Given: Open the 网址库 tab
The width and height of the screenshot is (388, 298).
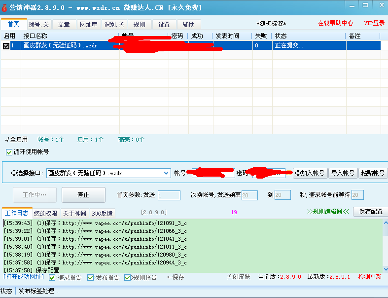Looking at the screenshot, I should [x=89, y=24].
